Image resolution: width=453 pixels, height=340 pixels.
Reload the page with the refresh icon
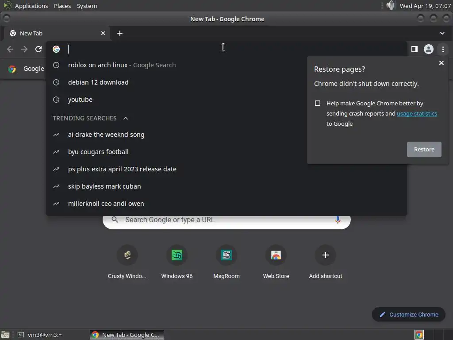click(x=38, y=49)
